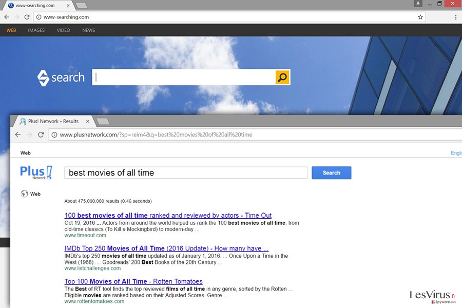Switch to IMAGES search category
462x308 pixels.
coord(36,30)
